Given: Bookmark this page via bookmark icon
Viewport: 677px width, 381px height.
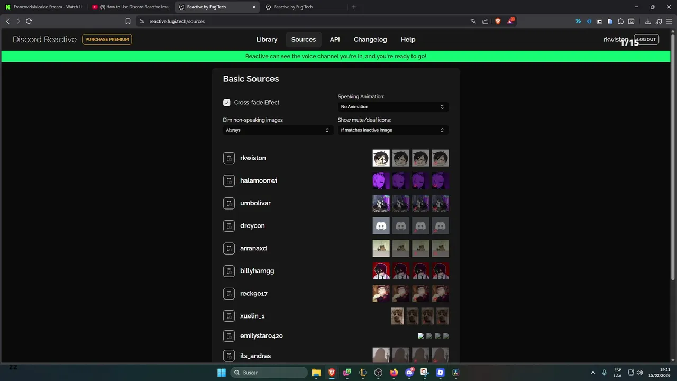Looking at the screenshot, I should click(127, 21).
